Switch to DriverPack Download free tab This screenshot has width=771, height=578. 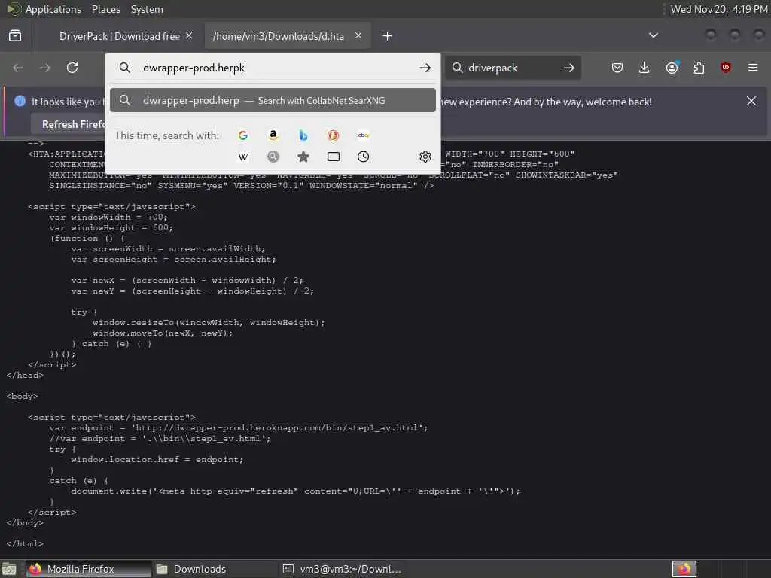coord(120,36)
